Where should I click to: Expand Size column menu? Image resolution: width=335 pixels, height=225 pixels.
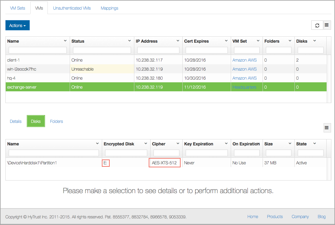click(290, 144)
